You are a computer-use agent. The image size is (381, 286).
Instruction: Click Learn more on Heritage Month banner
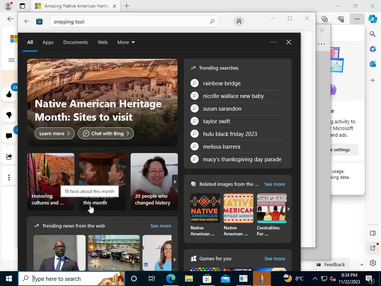[x=55, y=133]
